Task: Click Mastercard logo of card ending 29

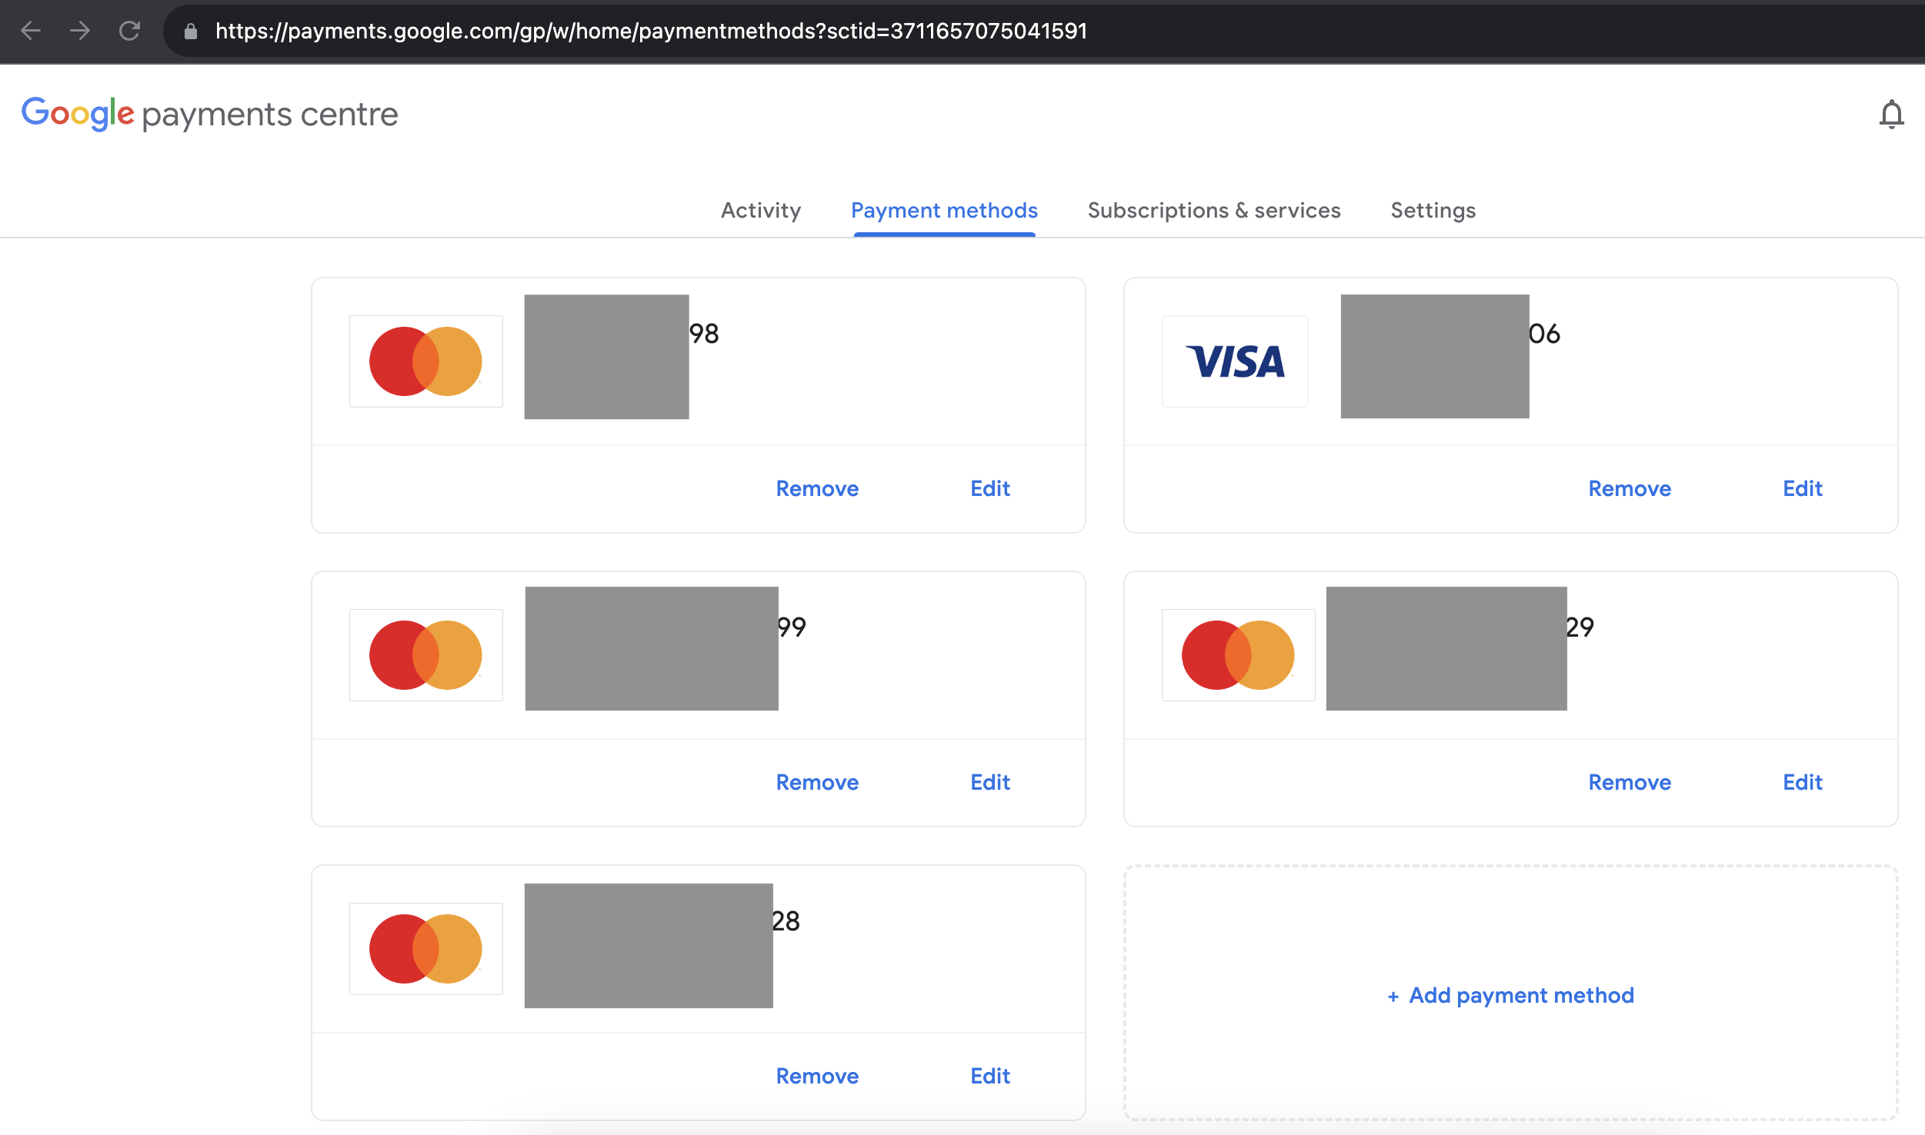Action: (1238, 655)
